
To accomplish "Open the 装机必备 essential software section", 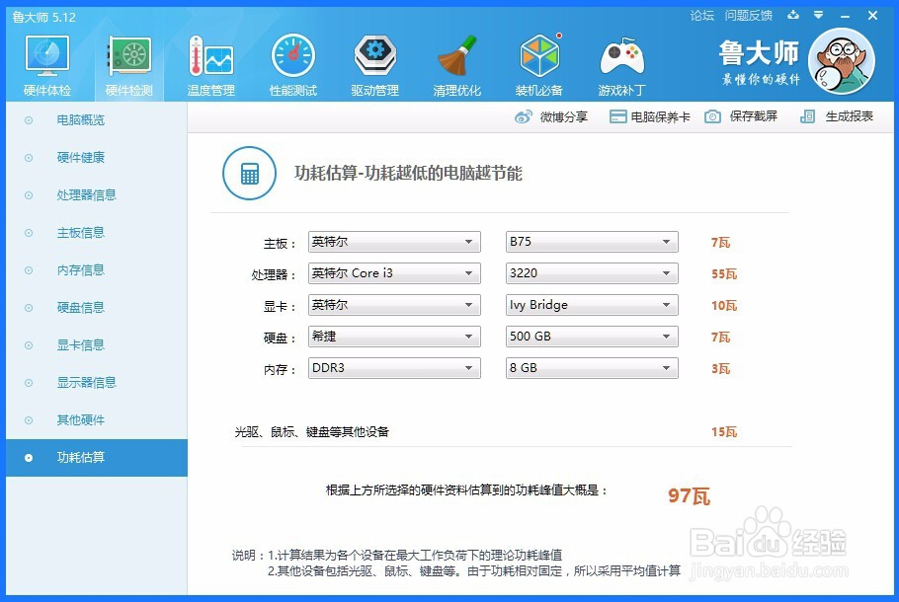I will (x=539, y=64).
